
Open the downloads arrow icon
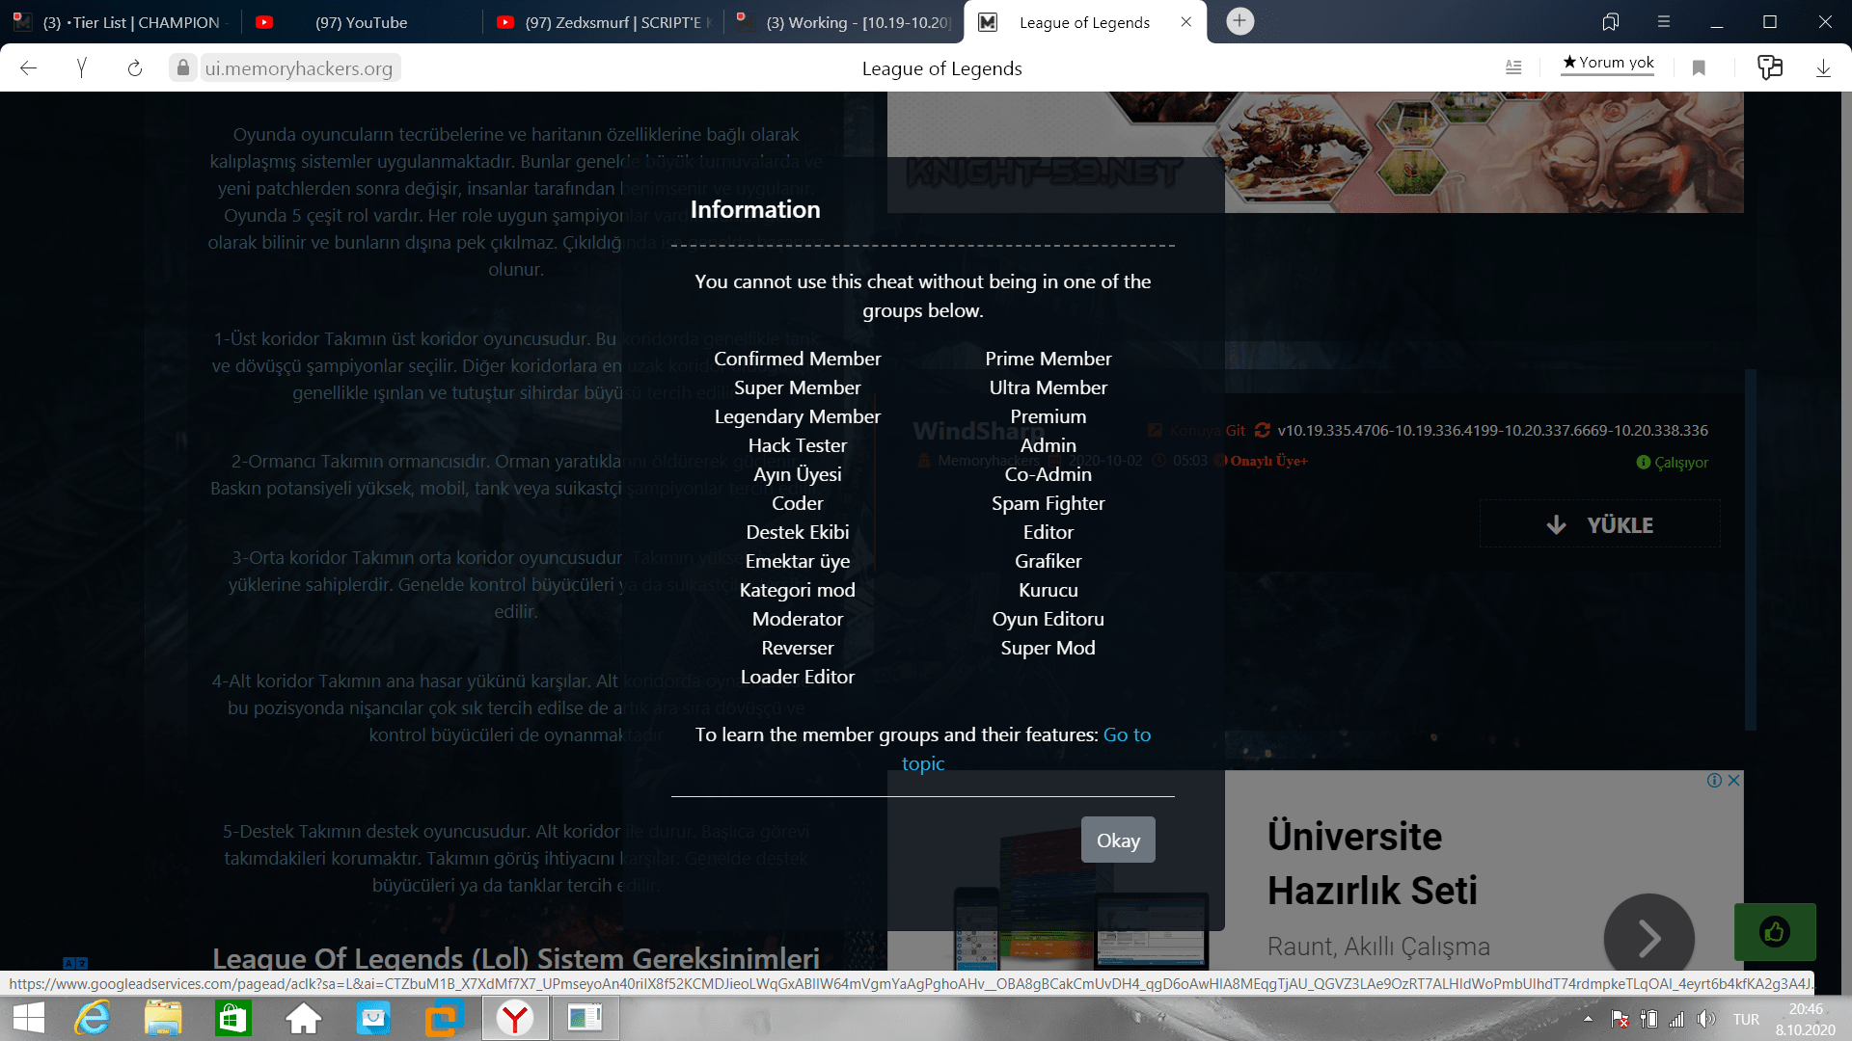click(1823, 67)
